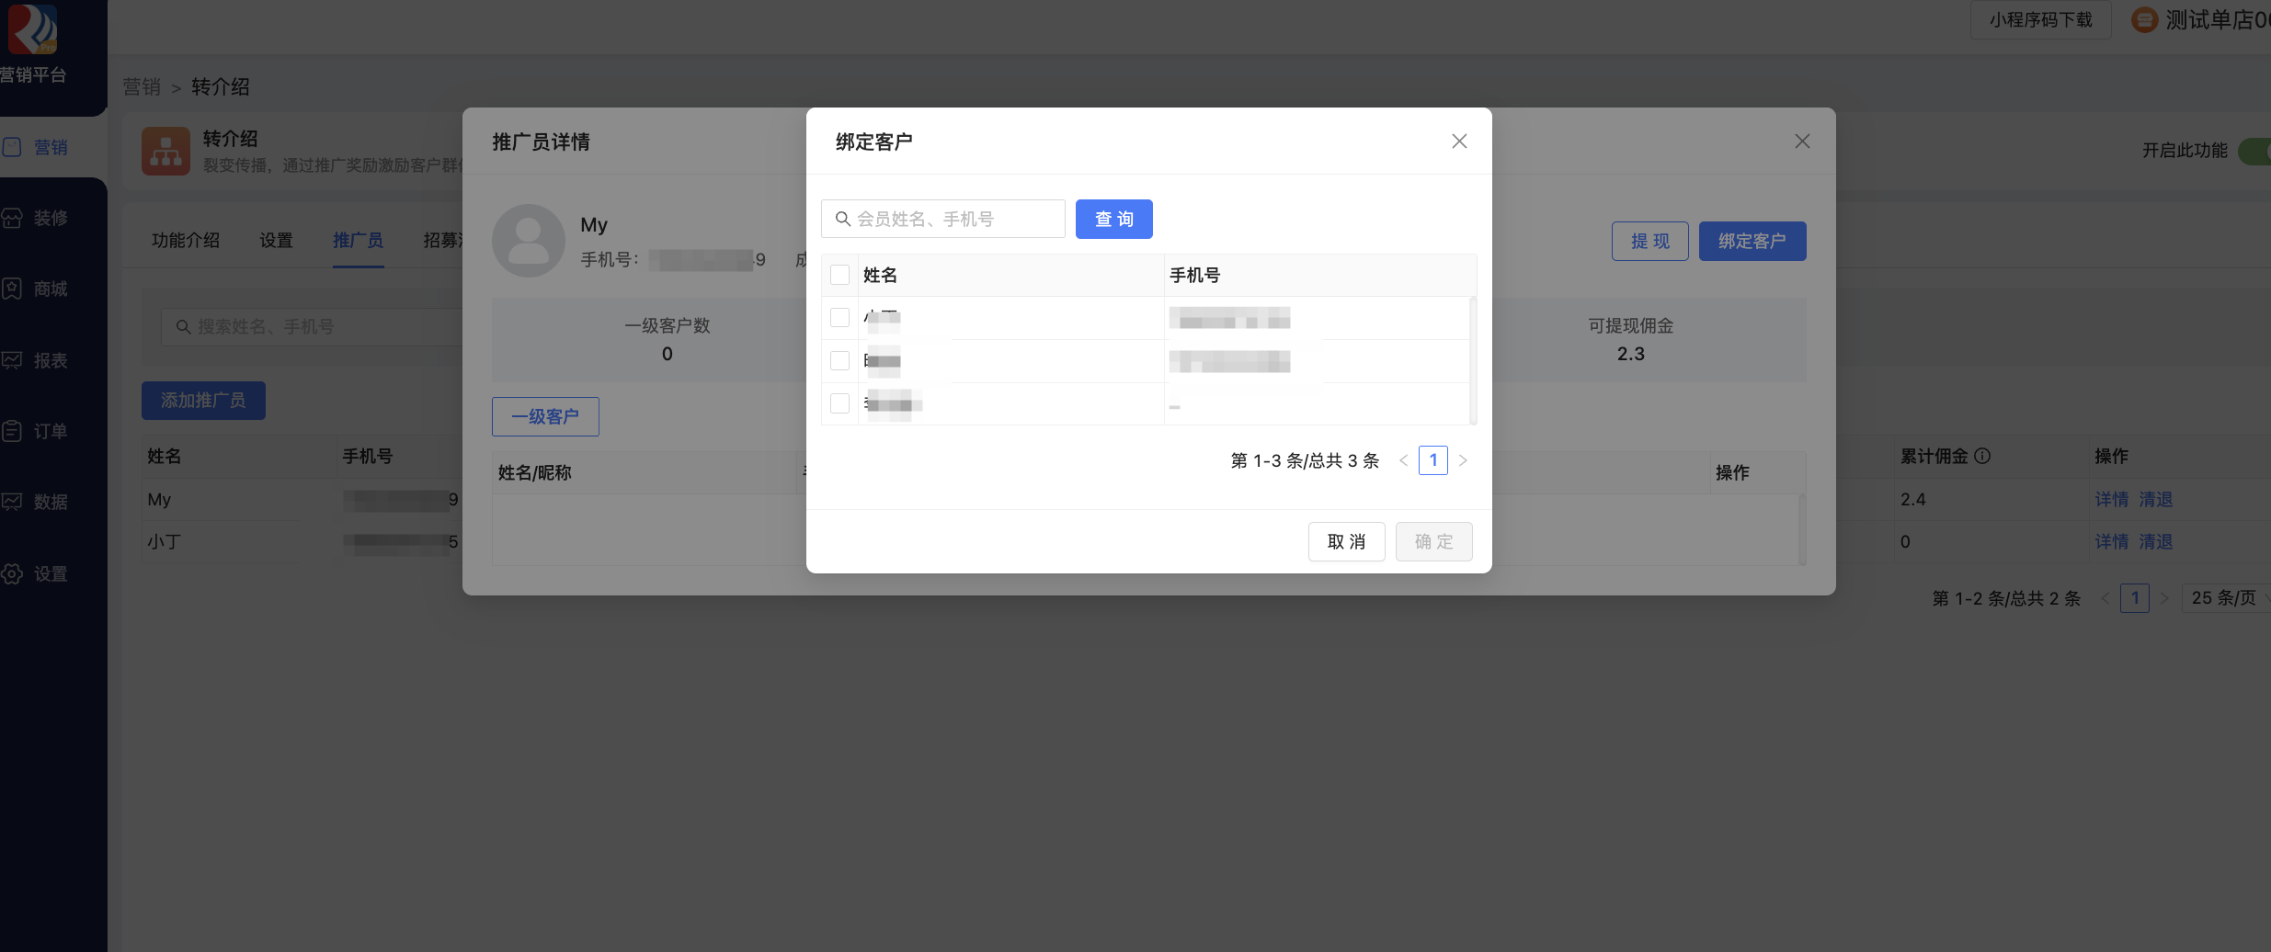Open the 数据 sidebar icon
The width and height of the screenshot is (2271, 952).
click(12, 502)
